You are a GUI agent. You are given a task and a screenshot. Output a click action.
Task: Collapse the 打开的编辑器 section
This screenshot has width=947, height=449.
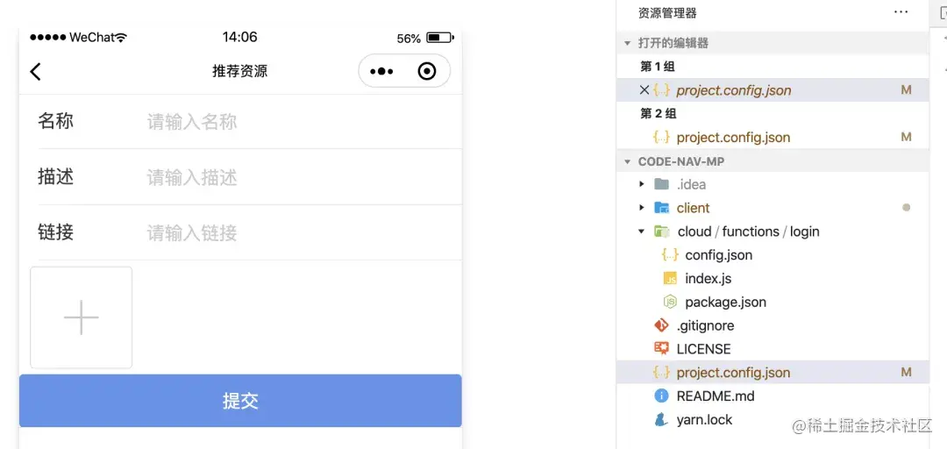coord(628,43)
